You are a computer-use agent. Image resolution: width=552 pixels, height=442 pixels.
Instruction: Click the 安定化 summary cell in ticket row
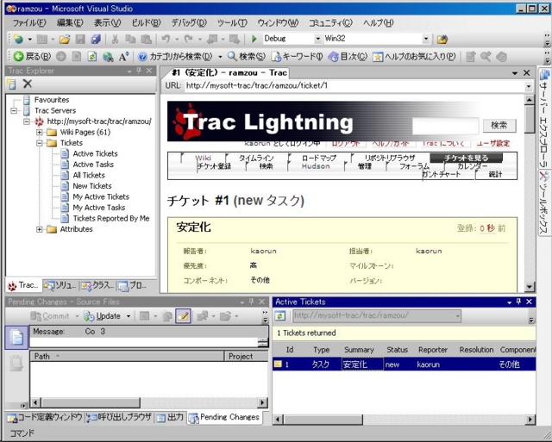[362, 364]
